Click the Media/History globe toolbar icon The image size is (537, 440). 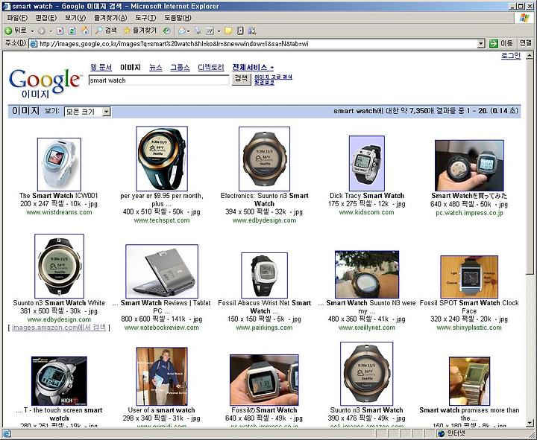[x=166, y=31]
